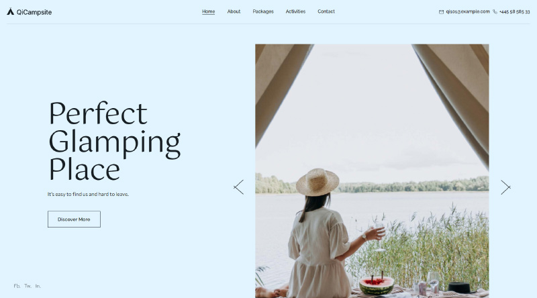Click the Discover More button
The width and height of the screenshot is (537, 298).
coord(74,219)
